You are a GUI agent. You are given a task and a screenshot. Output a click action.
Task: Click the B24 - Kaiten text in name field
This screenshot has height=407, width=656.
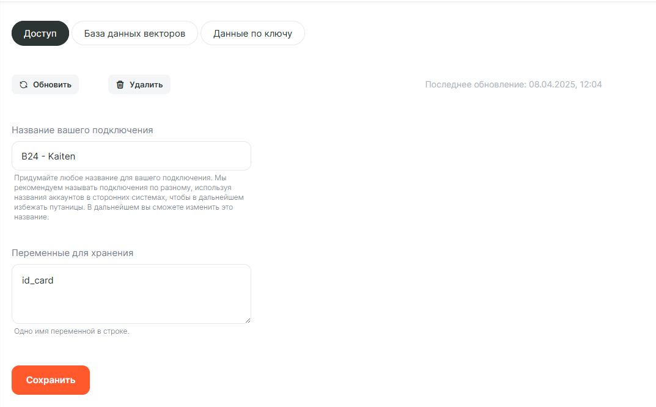pyautogui.click(x=48, y=156)
